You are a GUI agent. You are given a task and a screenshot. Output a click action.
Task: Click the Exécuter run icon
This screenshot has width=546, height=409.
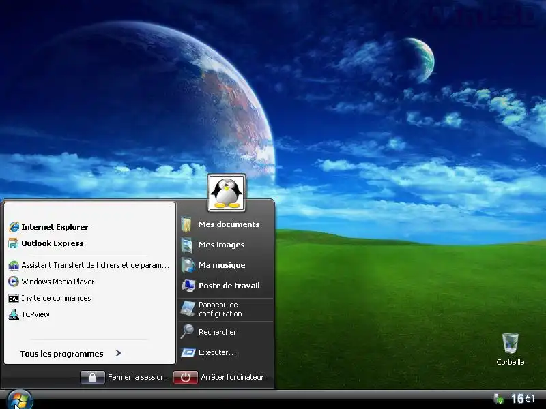click(188, 352)
